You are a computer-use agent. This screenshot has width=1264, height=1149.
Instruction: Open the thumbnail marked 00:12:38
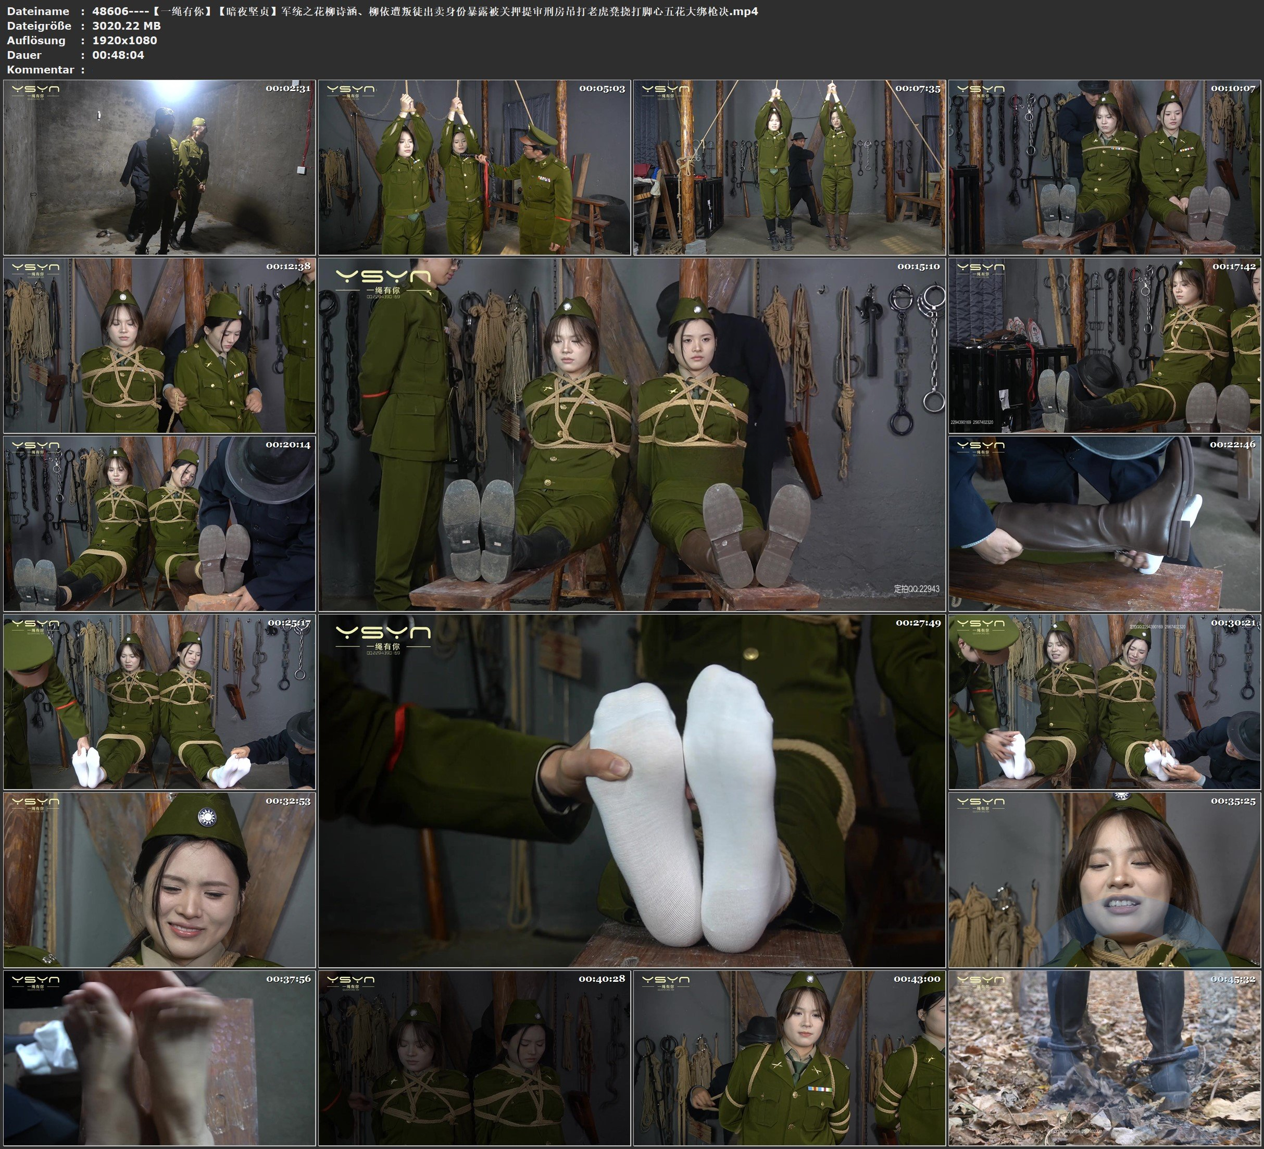pos(159,345)
